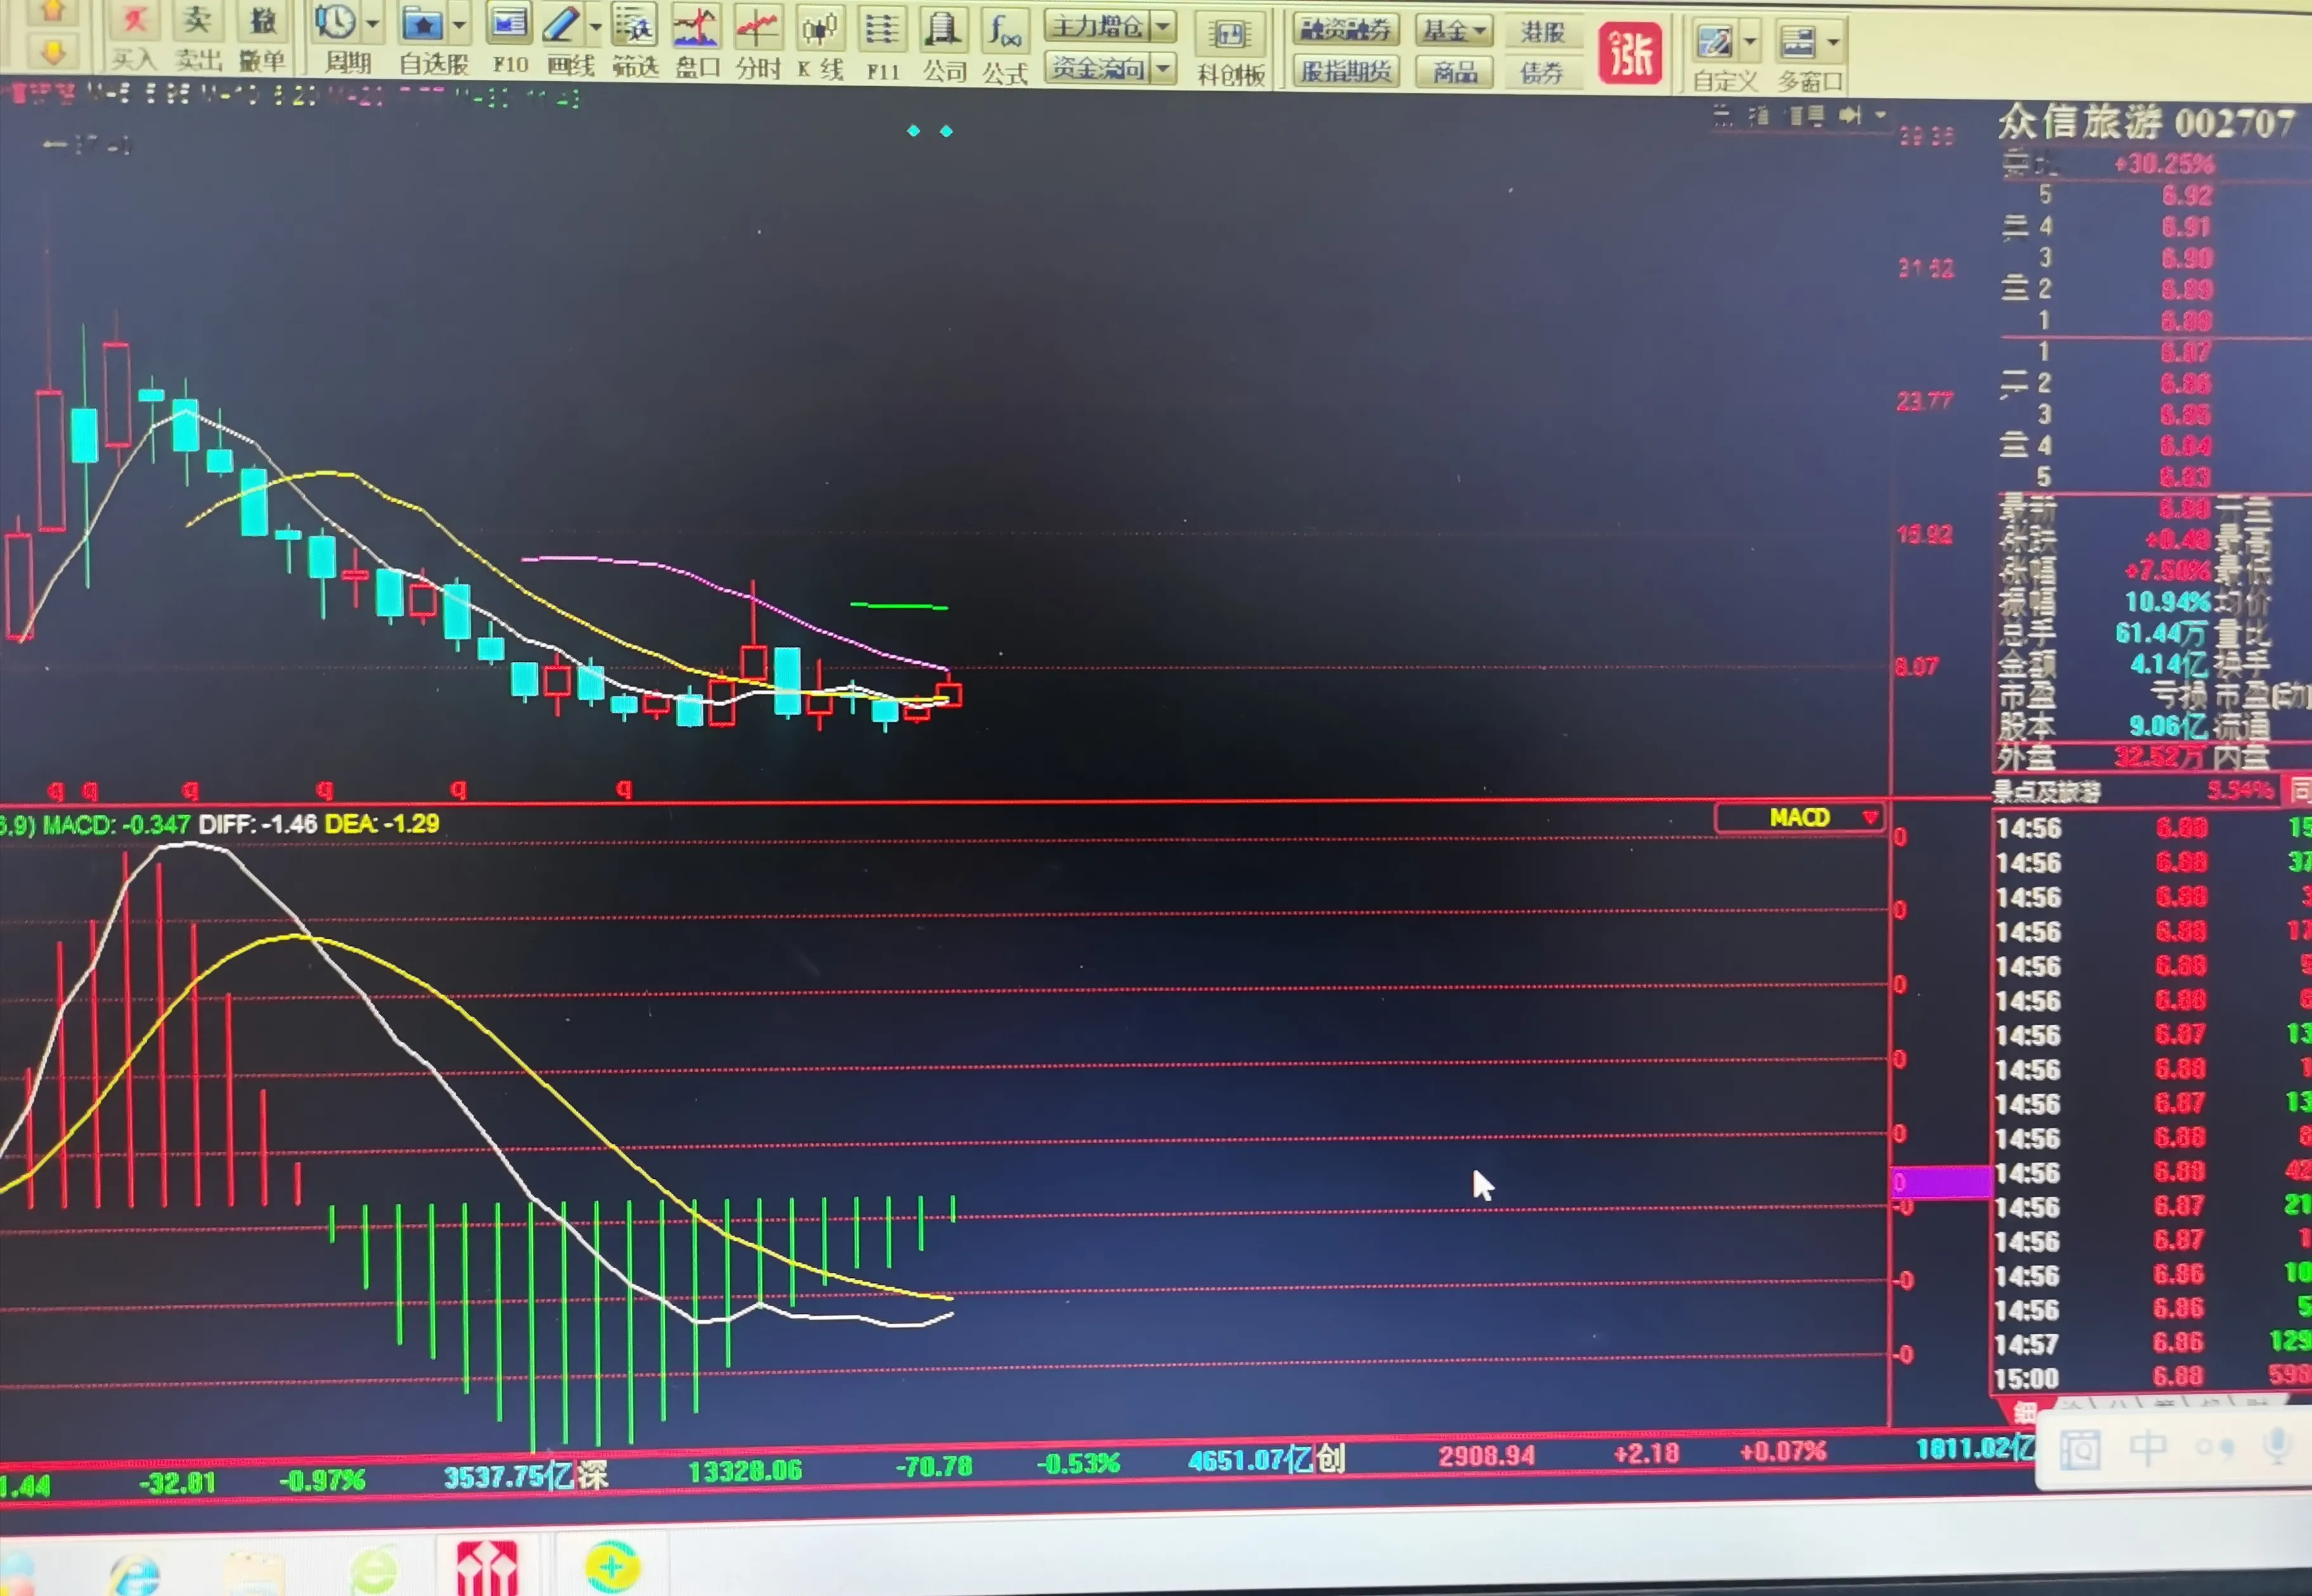Click the IME soft keyboard icon

pyautogui.click(x=2080, y=1449)
